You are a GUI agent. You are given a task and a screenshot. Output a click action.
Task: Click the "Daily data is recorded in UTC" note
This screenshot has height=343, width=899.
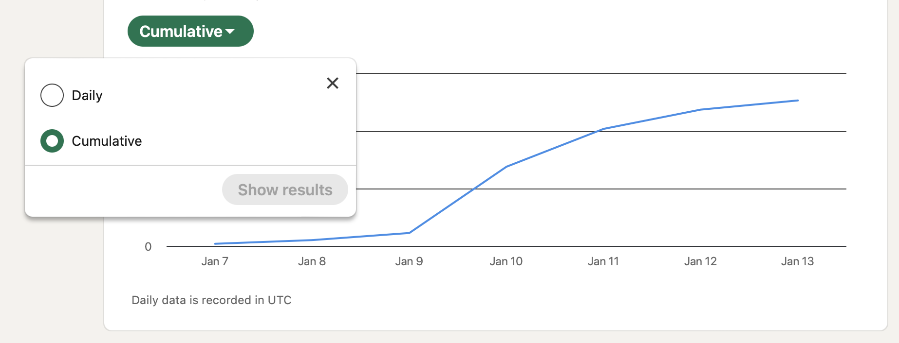click(211, 300)
